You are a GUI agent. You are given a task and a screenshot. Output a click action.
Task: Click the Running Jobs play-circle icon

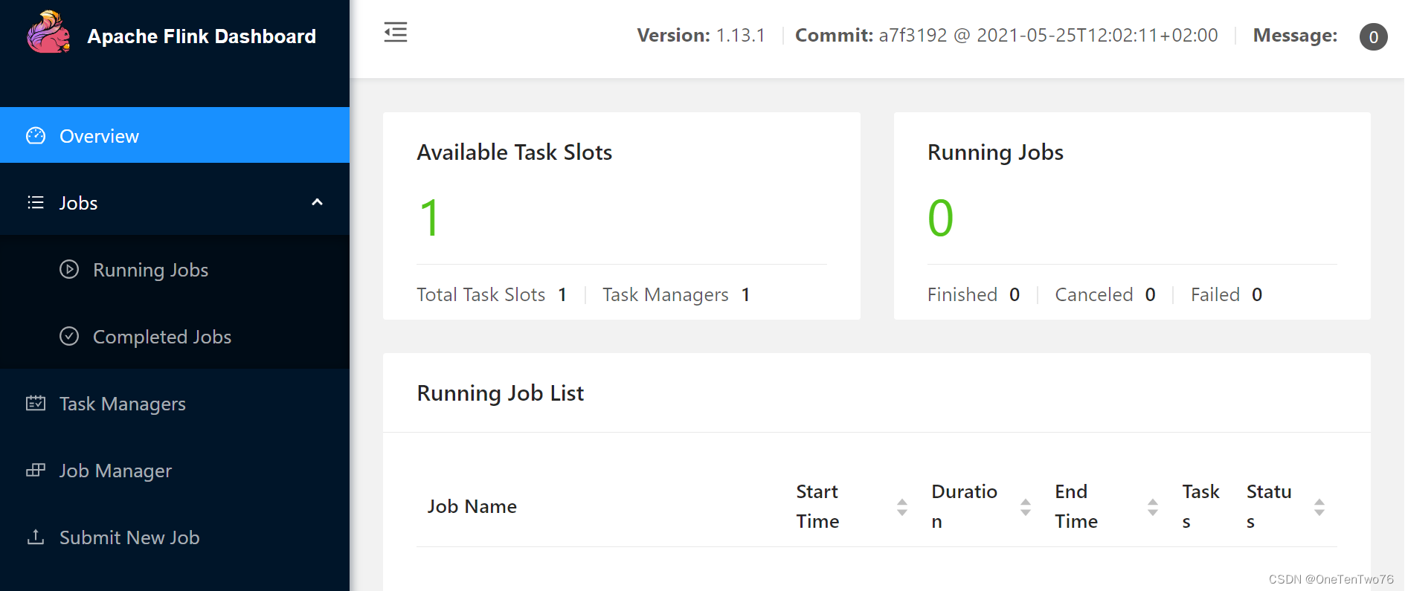click(x=69, y=269)
